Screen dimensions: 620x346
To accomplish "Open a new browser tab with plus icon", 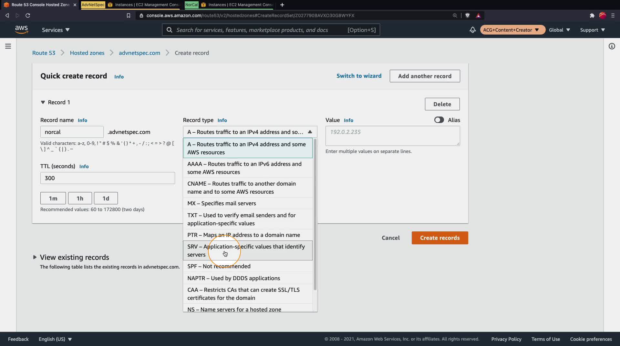I will click(x=282, y=5).
